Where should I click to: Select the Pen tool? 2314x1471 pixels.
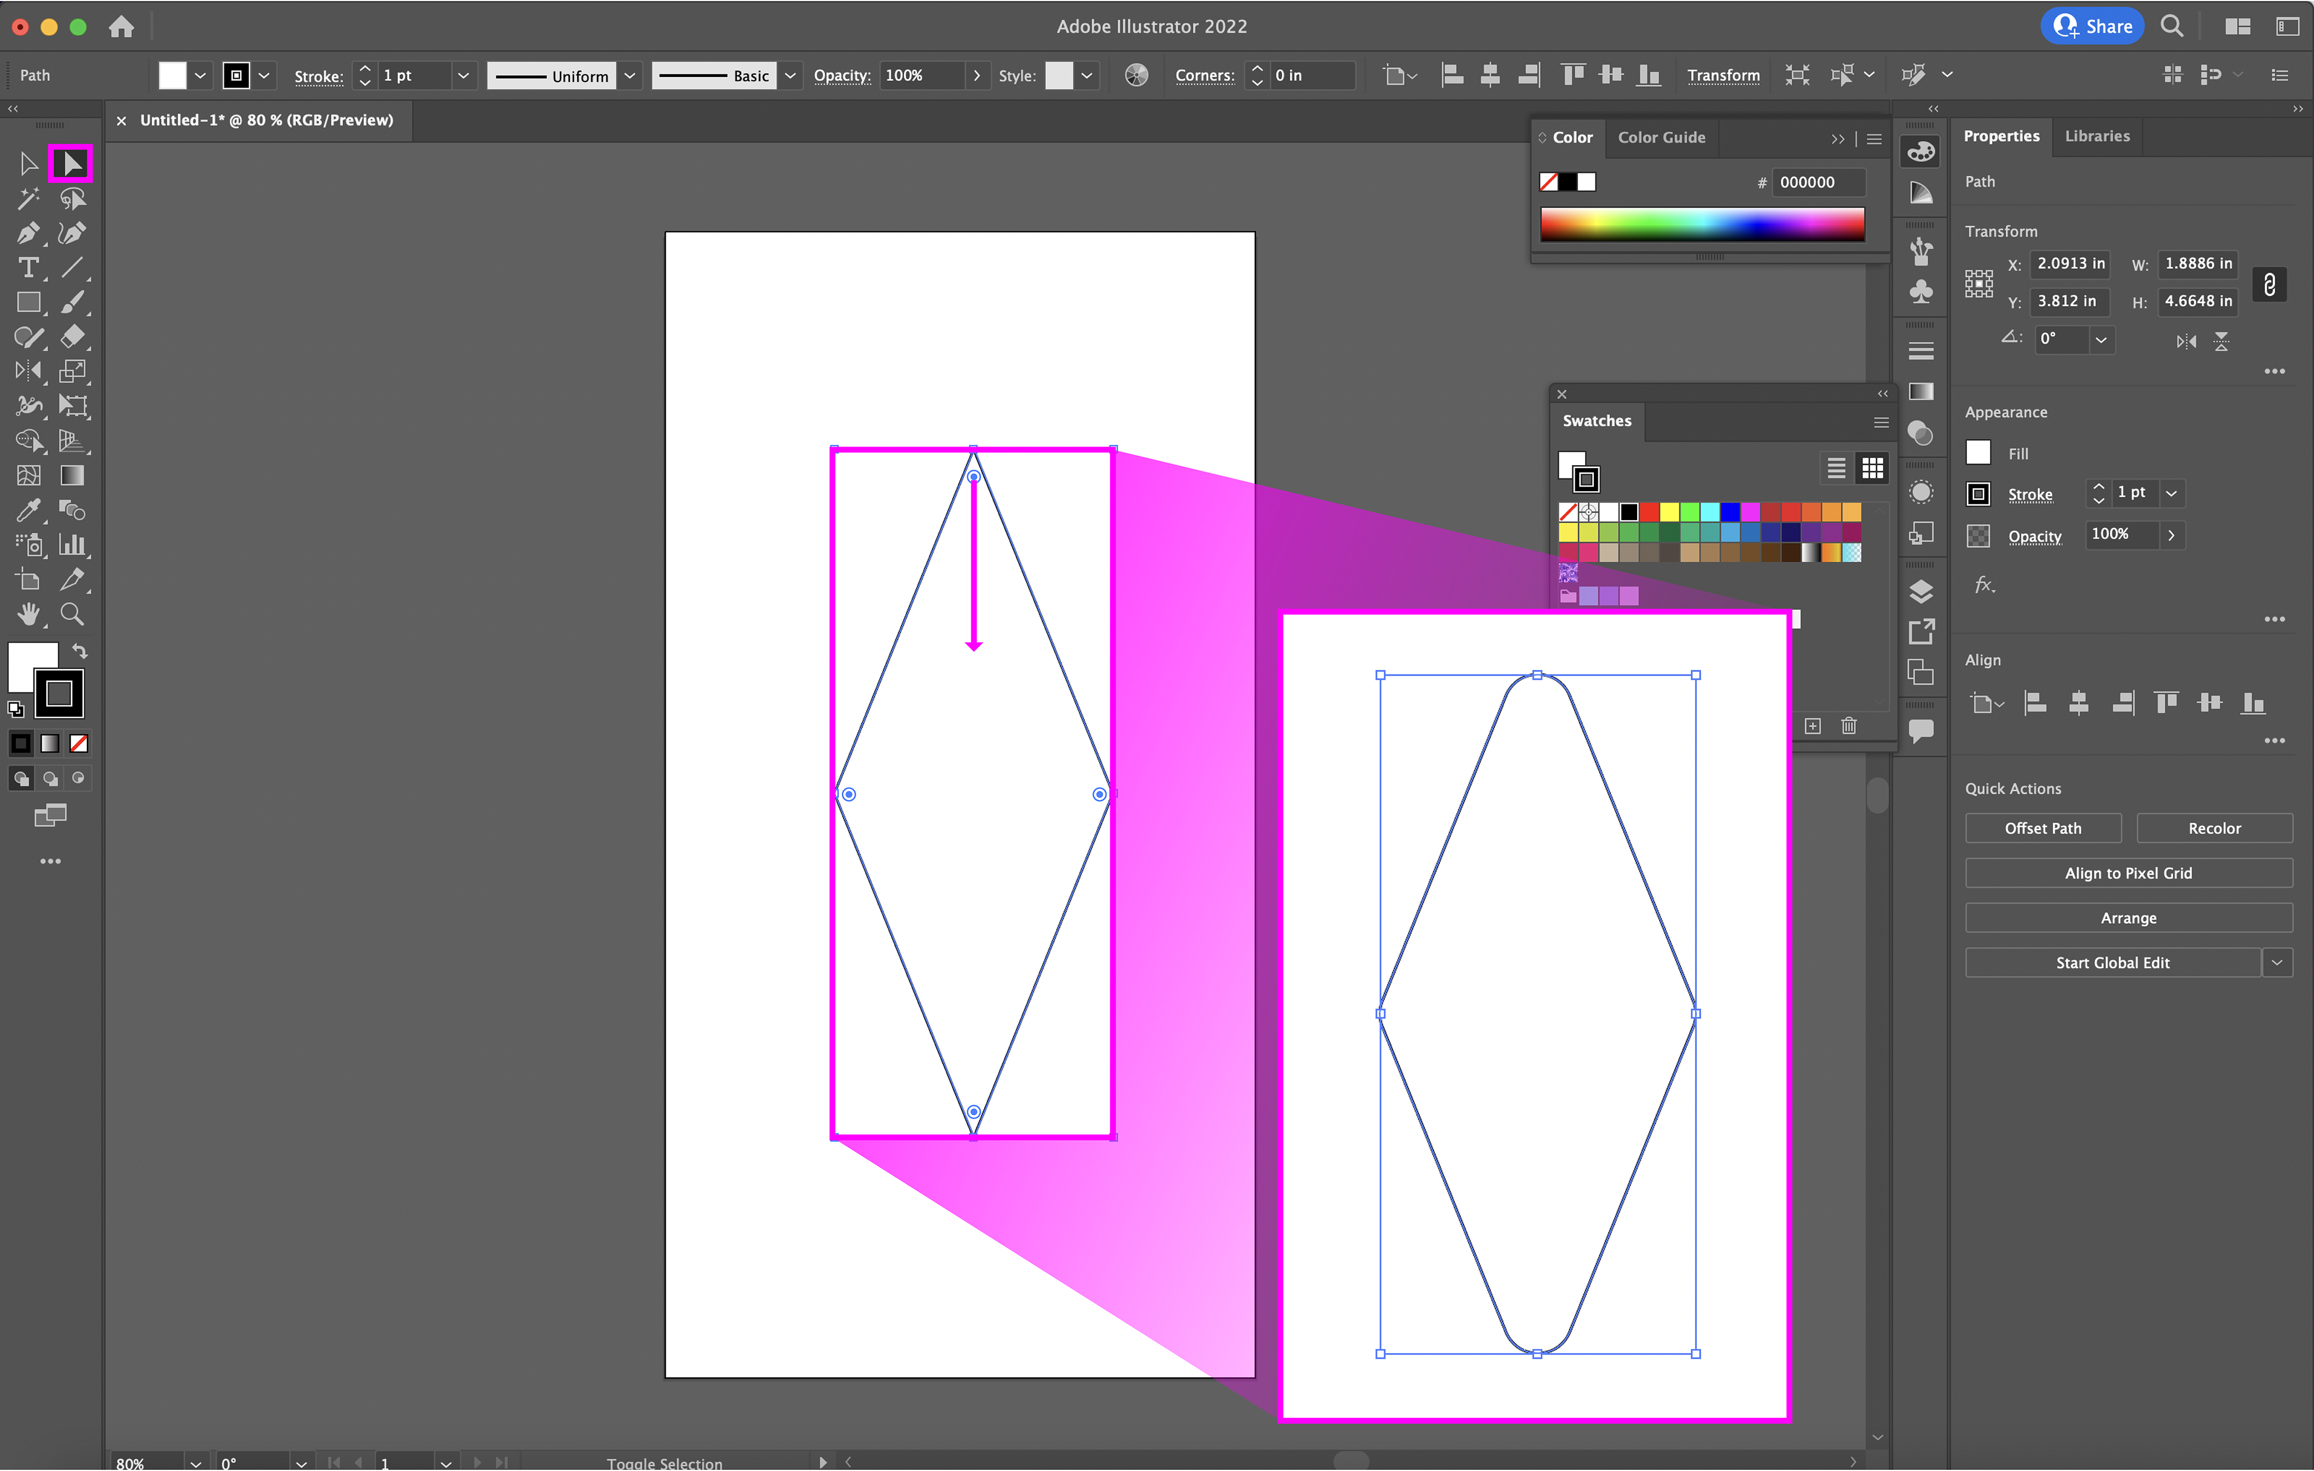tap(27, 234)
